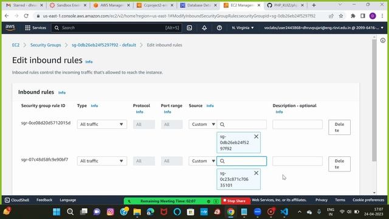
Task: Open the Chrome profile avatar
Action: click(x=373, y=16)
